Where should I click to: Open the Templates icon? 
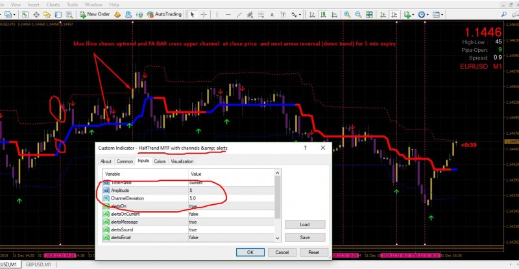click(436, 14)
